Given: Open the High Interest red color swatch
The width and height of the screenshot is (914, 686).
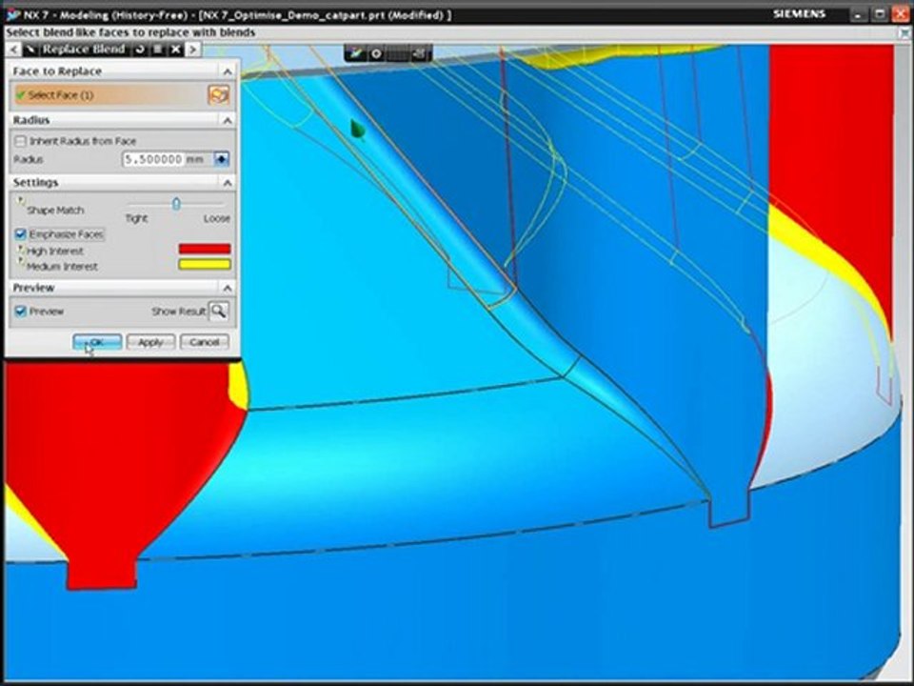Looking at the screenshot, I should pyautogui.click(x=205, y=249).
